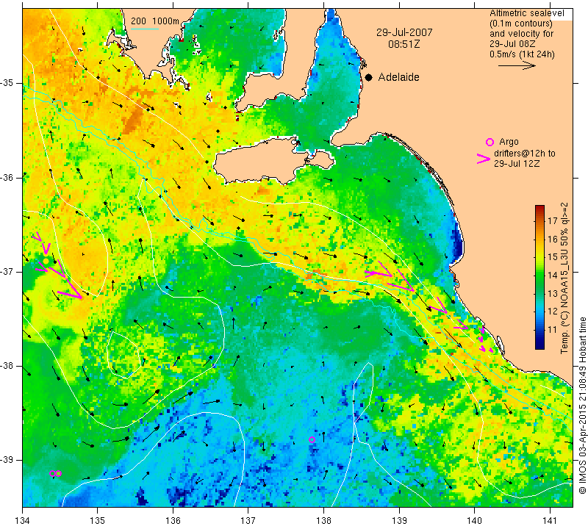Click longitude axis label 137
This screenshot has height=529, width=588.
click(248, 521)
